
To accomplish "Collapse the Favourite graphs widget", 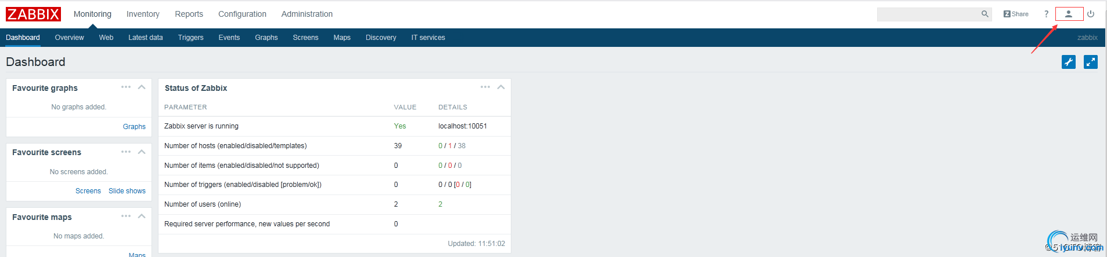I will coord(142,87).
